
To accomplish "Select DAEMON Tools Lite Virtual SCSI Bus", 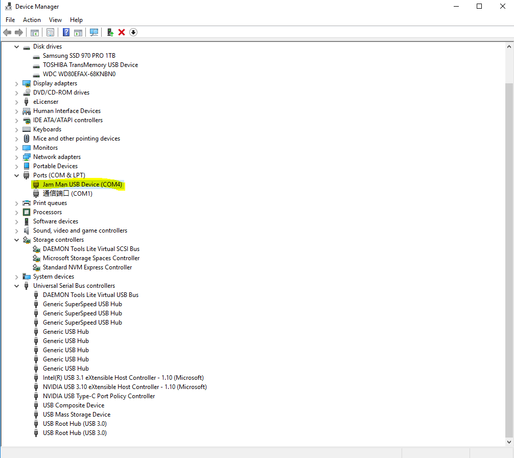I will pos(91,249).
